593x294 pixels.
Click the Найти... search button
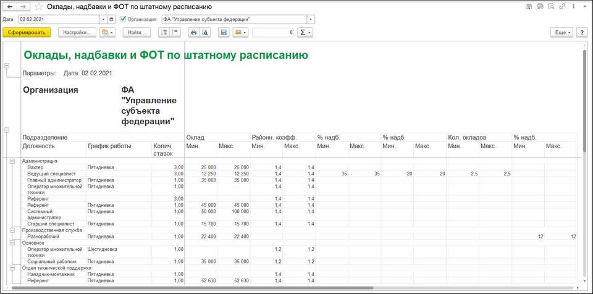137,33
